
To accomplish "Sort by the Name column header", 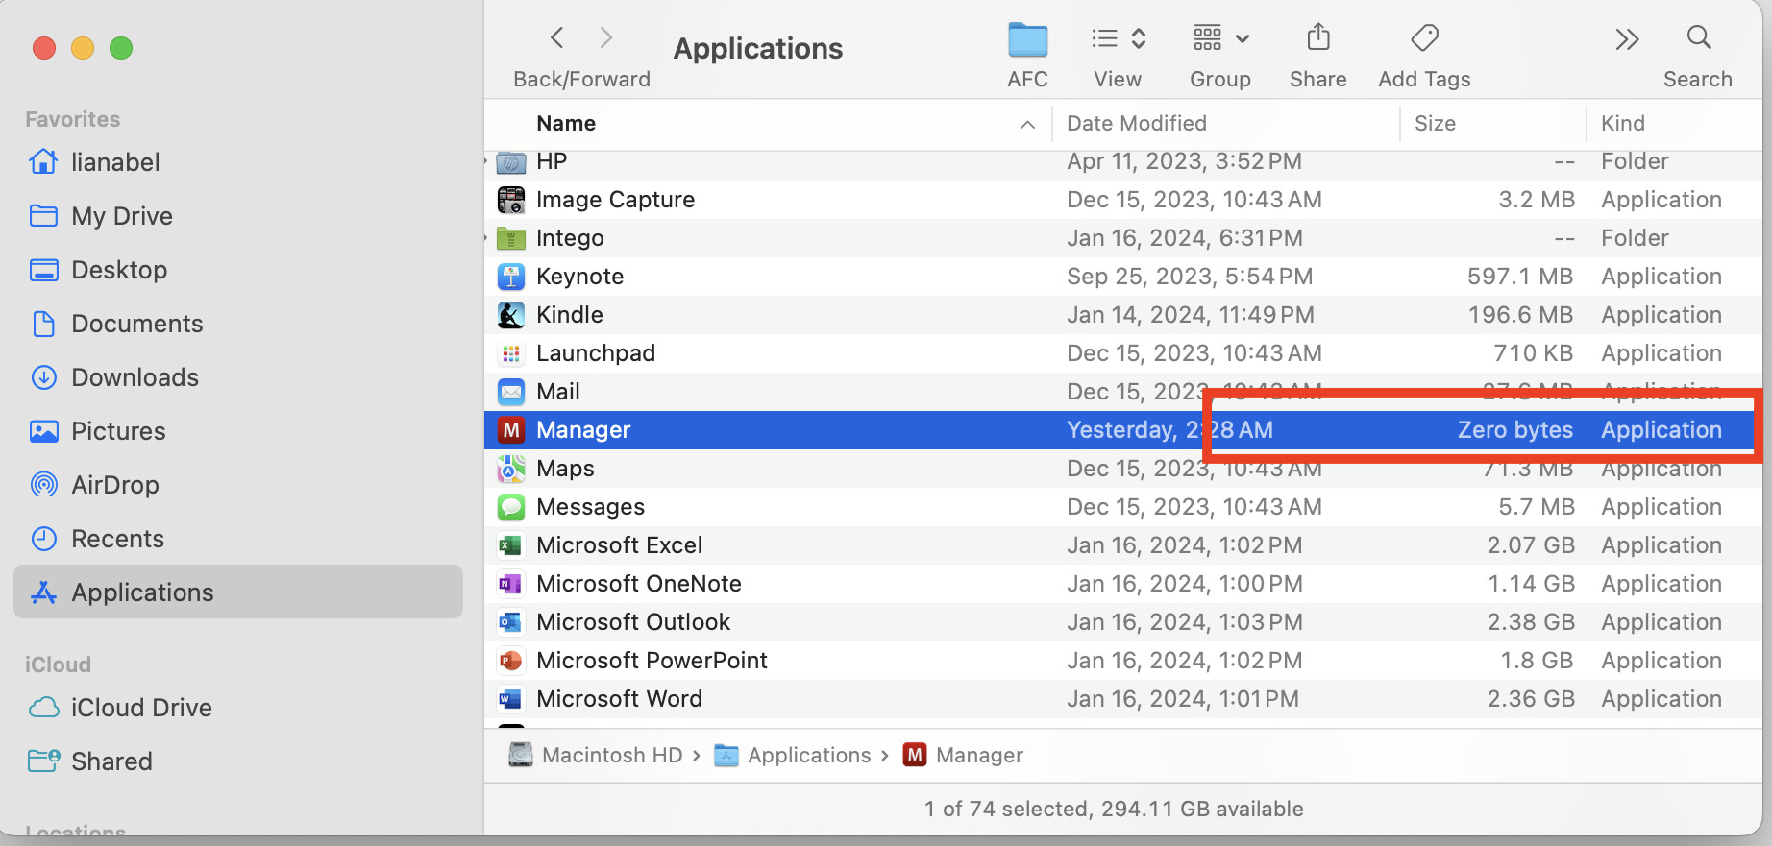I will (566, 123).
